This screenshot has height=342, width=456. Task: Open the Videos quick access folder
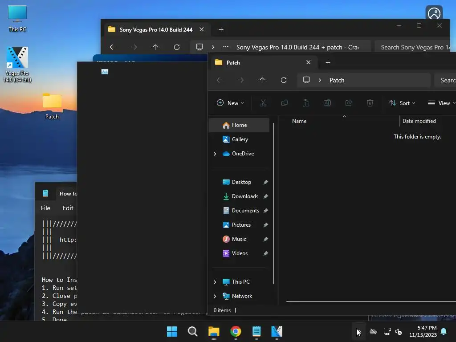click(239, 253)
